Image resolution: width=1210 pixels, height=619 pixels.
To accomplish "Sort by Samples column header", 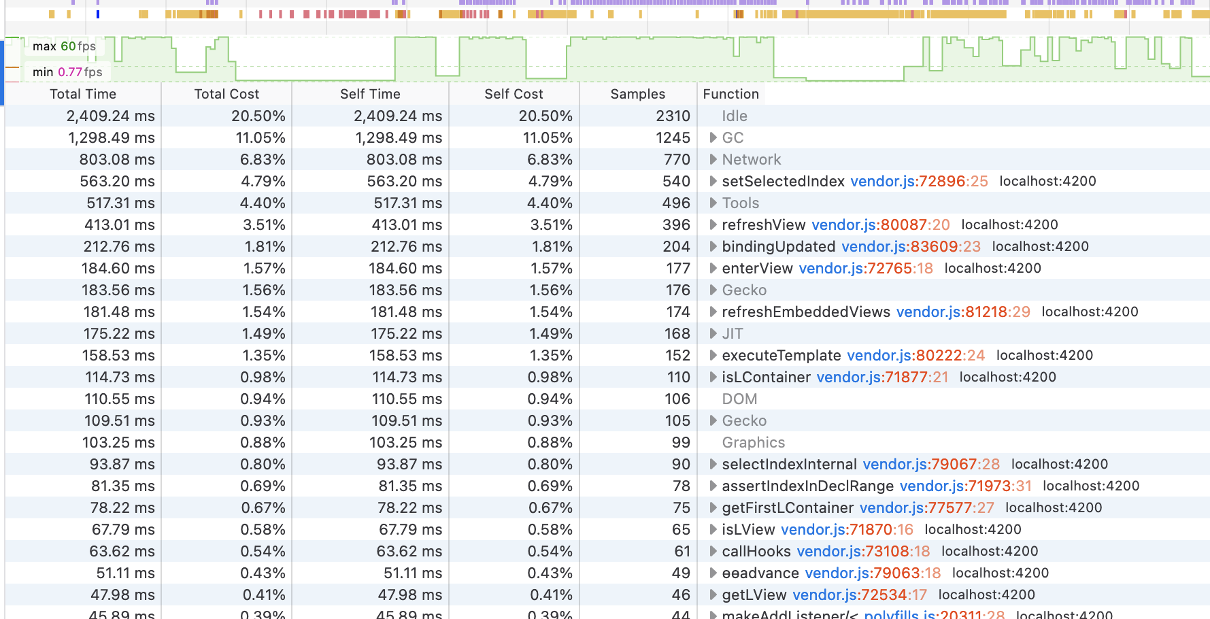I will click(638, 94).
